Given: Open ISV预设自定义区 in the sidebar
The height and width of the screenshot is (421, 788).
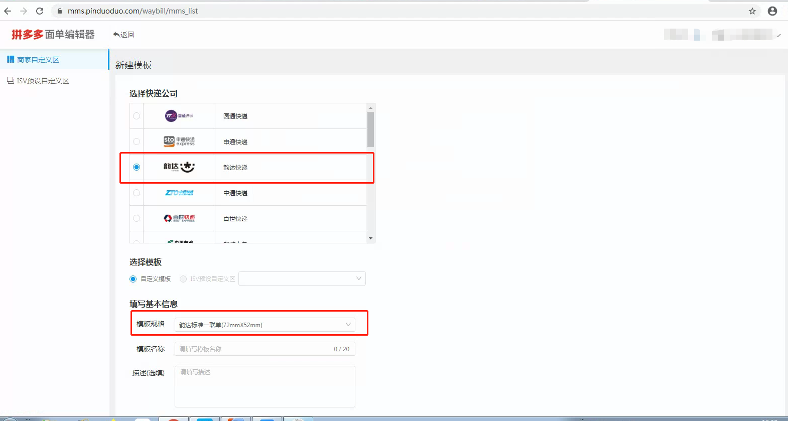Looking at the screenshot, I should [x=54, y=81].
